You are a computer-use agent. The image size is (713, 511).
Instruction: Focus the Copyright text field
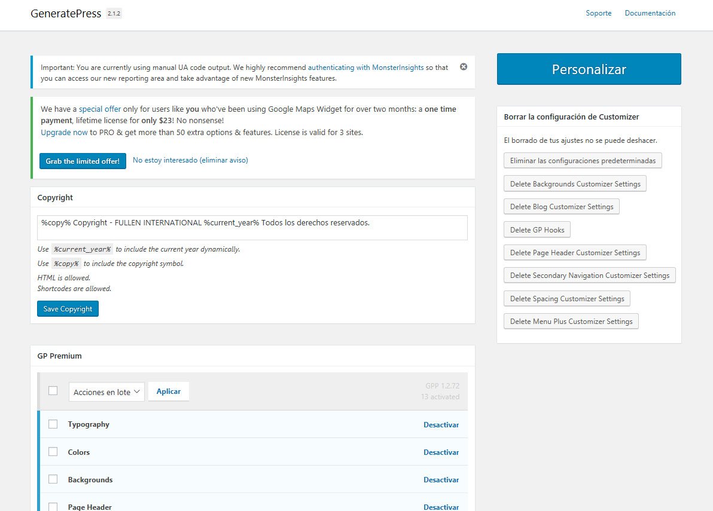(x=252, y=228)
